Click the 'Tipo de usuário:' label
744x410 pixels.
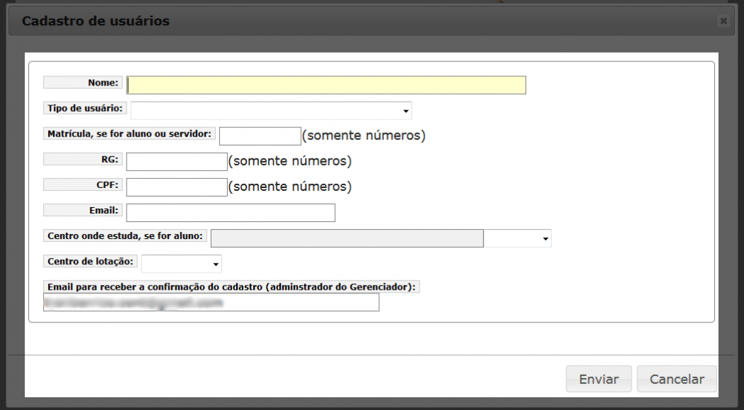pos(85,108)
